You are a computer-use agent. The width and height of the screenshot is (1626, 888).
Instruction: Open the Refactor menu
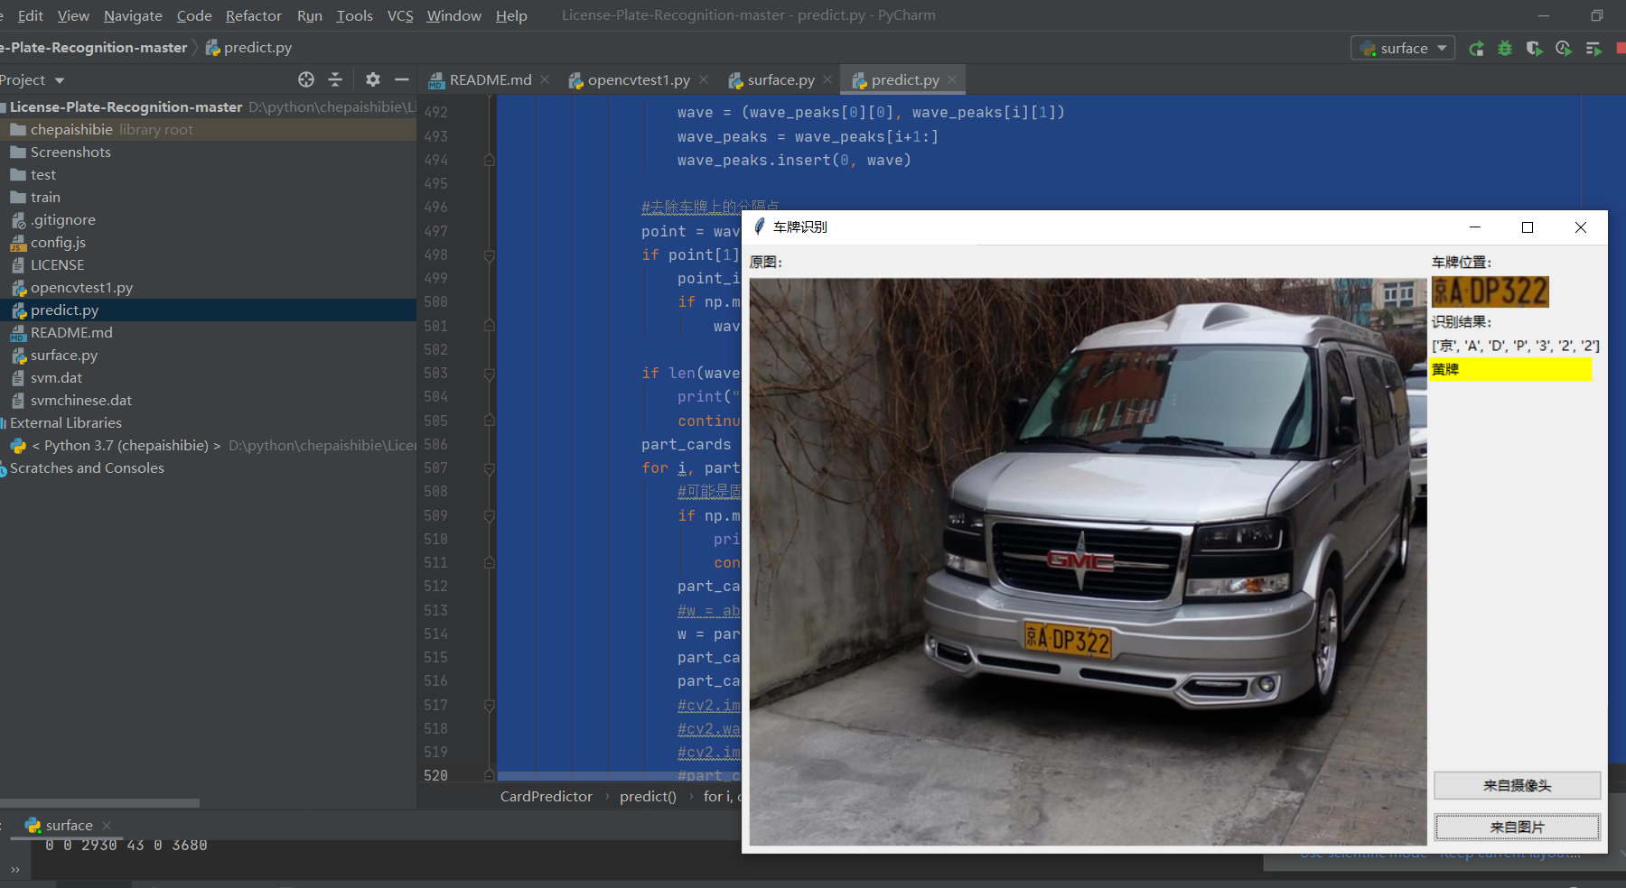coord(253,16)
